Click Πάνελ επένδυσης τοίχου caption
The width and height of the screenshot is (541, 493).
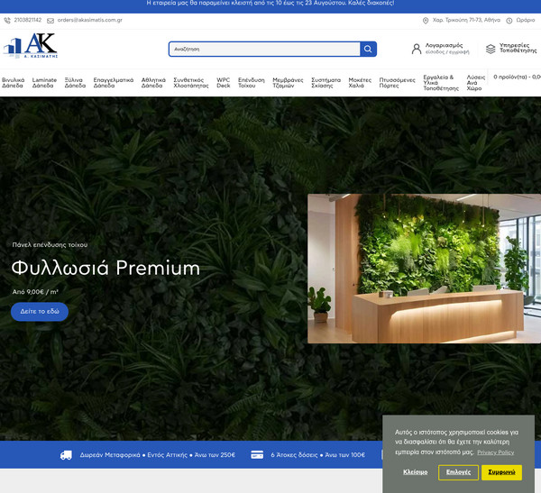(50, 245)
